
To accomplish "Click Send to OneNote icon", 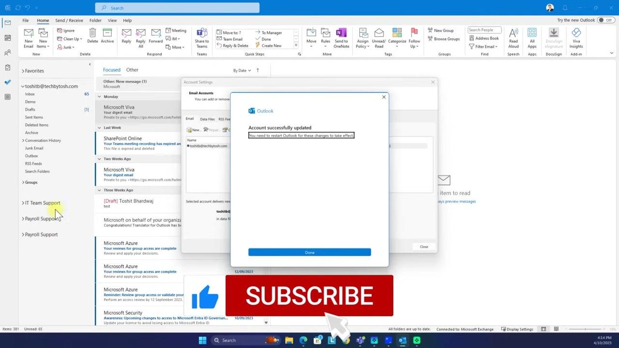I will tap(341, 38).
